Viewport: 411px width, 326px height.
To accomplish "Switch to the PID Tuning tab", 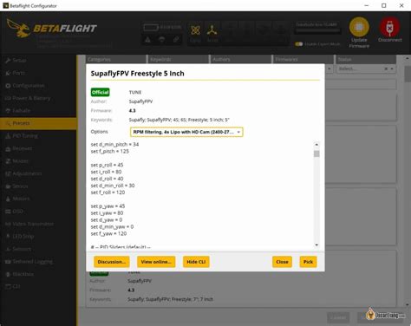I will coord(38,136).
